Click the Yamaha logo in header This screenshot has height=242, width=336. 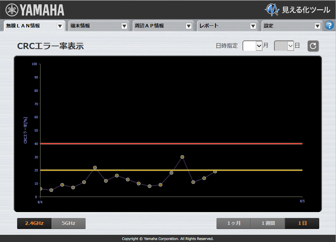[35, 10]
